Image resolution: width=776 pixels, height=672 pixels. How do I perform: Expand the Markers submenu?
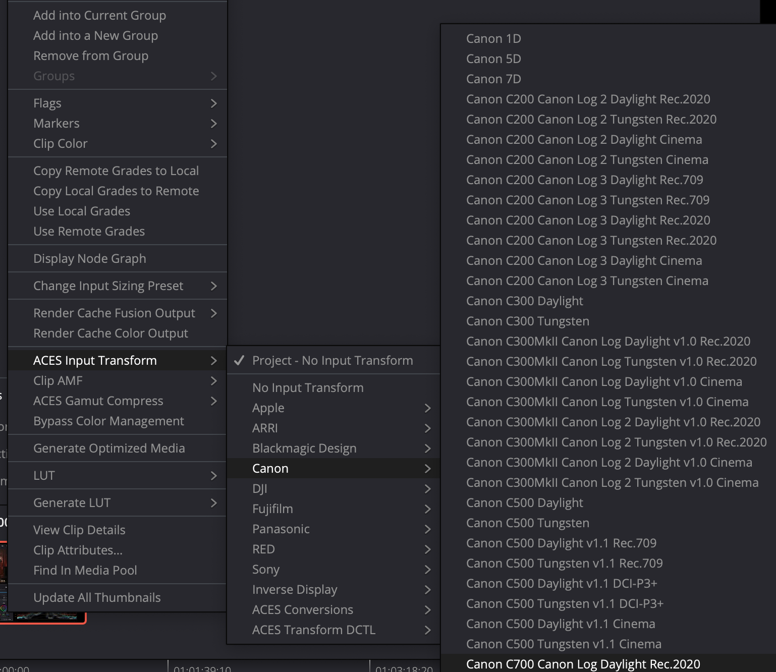pos(118,123)
